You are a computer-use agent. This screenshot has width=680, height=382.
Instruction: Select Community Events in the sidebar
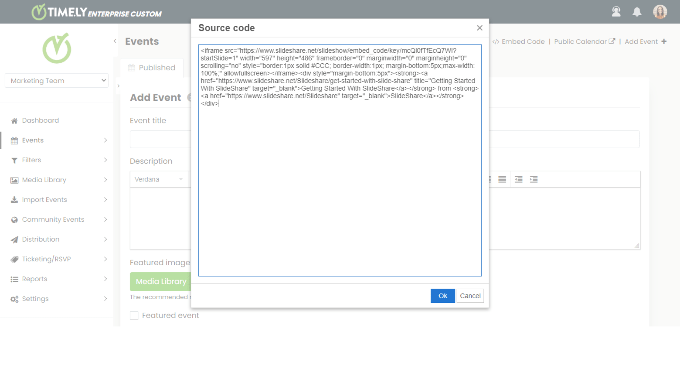tap(53, 219)
